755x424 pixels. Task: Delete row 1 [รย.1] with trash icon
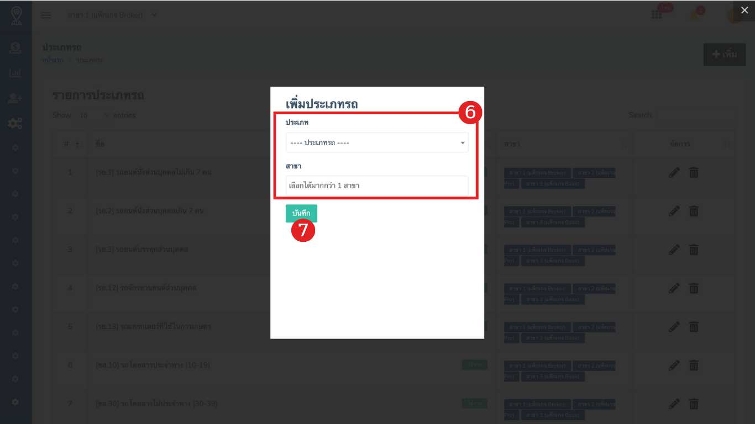(x=694, y=173)
